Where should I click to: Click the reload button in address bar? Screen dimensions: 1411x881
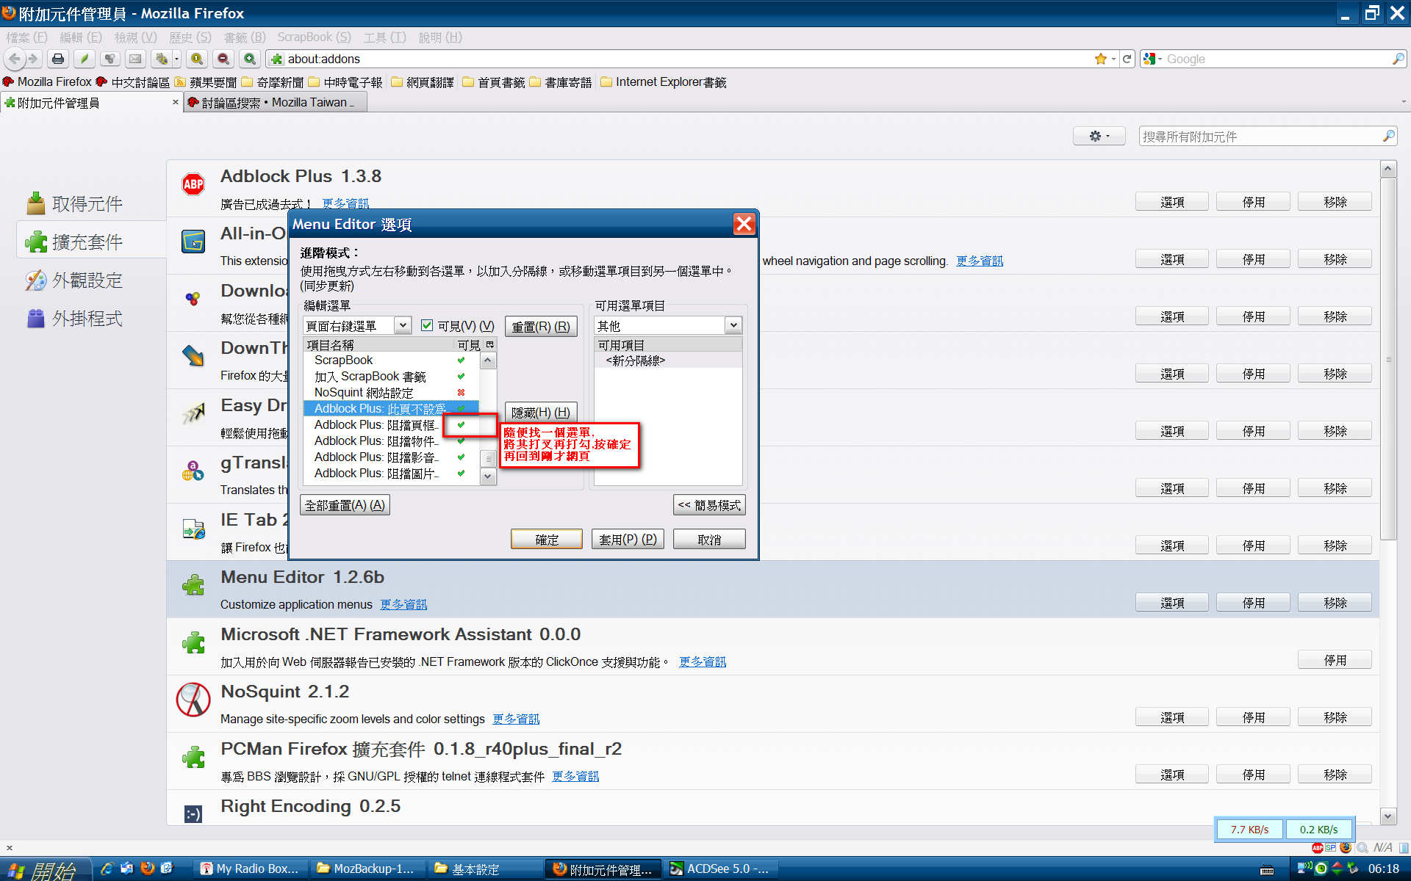pos(1127,59)
